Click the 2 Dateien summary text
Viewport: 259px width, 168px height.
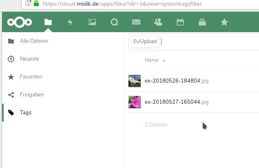tap(156, 125)
